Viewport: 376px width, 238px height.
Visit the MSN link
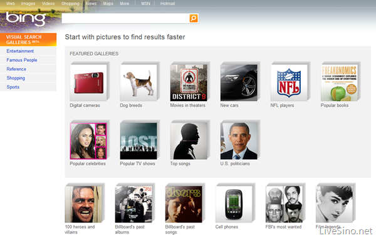(x=145, y=4)
